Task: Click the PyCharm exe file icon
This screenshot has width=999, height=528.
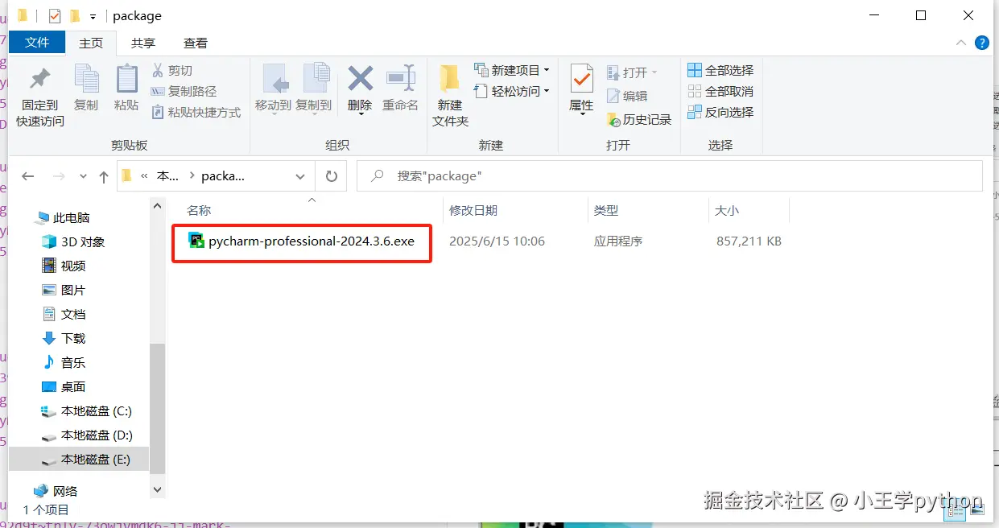Action: 196,241
